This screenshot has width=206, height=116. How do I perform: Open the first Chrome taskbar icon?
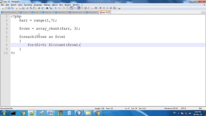pos(23,113)
